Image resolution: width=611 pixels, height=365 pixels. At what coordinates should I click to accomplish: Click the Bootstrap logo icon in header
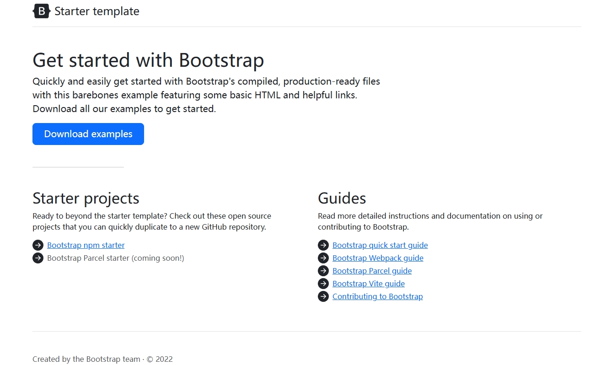(42, 11)
